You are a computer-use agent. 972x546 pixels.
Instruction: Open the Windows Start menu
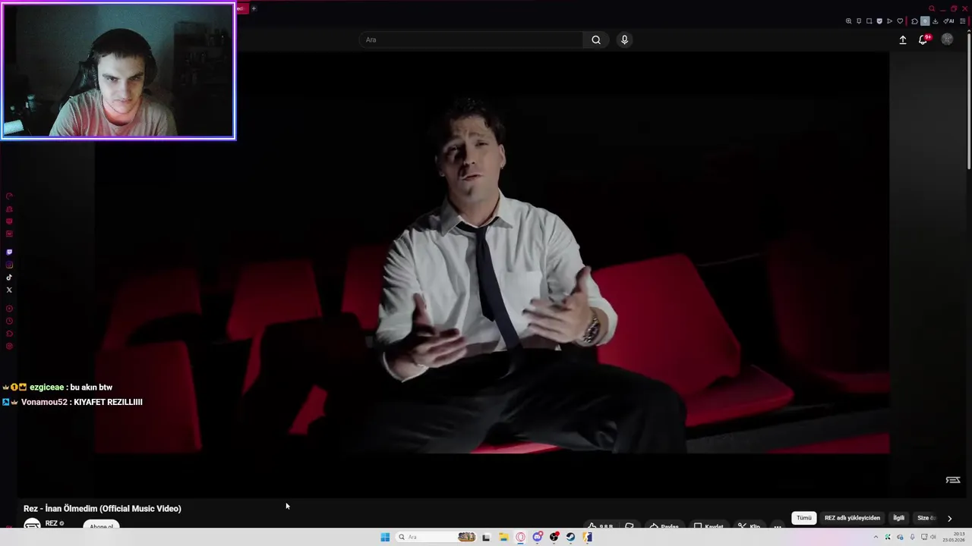pyautogui.click(x=385, y=537)
